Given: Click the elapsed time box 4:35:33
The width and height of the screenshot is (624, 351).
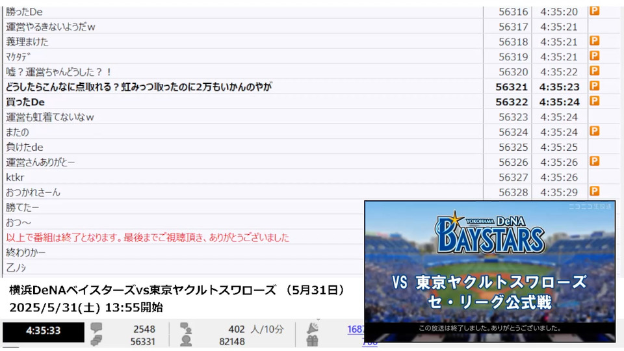Looking at the screenshot, I should (44, 331).
